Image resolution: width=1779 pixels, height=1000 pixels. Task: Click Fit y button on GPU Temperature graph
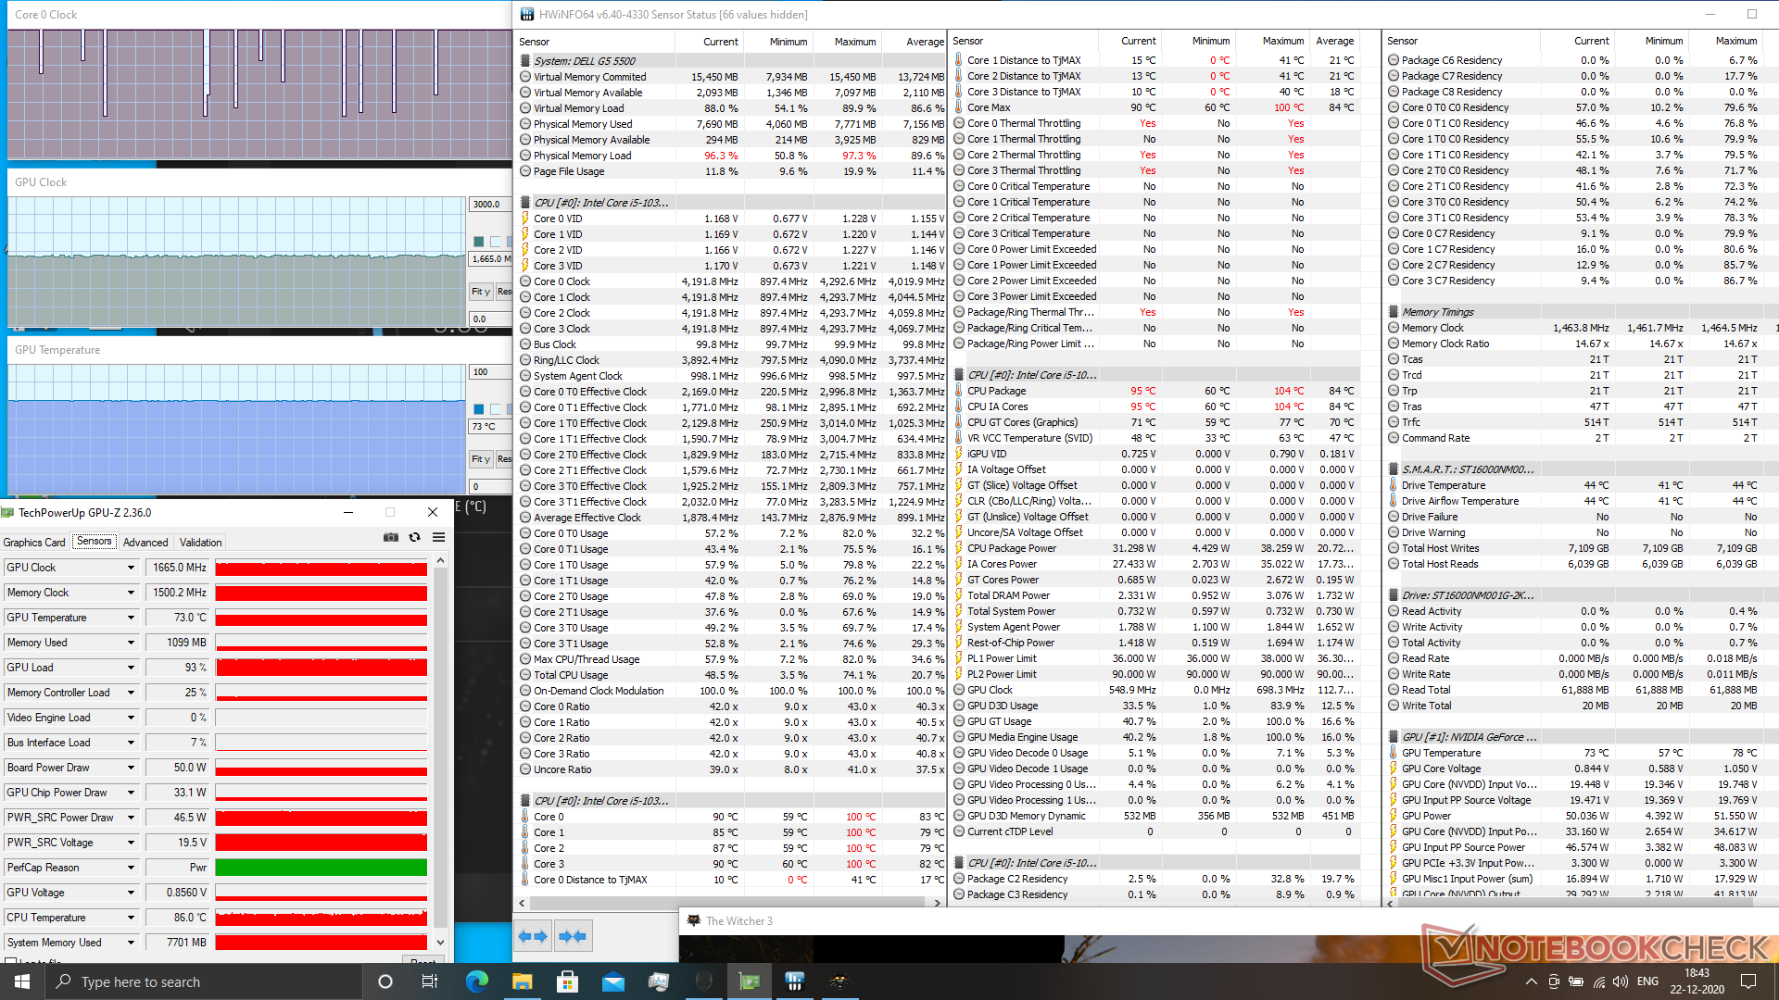click(x=480, y=459)
